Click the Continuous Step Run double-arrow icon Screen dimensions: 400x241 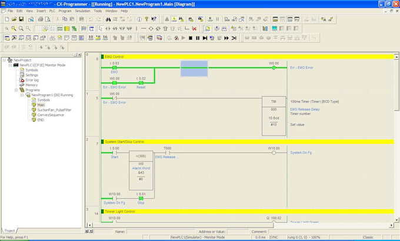[x=226, y=38]
